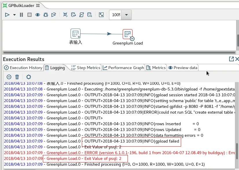Switch to the Execution History tab

[23, 68]
